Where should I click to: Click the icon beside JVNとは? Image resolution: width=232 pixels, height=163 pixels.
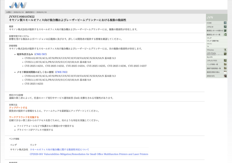coord(225,27)
